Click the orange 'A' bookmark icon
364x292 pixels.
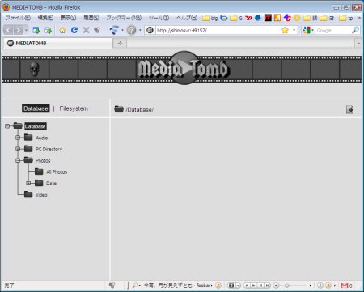click(277, 18)
